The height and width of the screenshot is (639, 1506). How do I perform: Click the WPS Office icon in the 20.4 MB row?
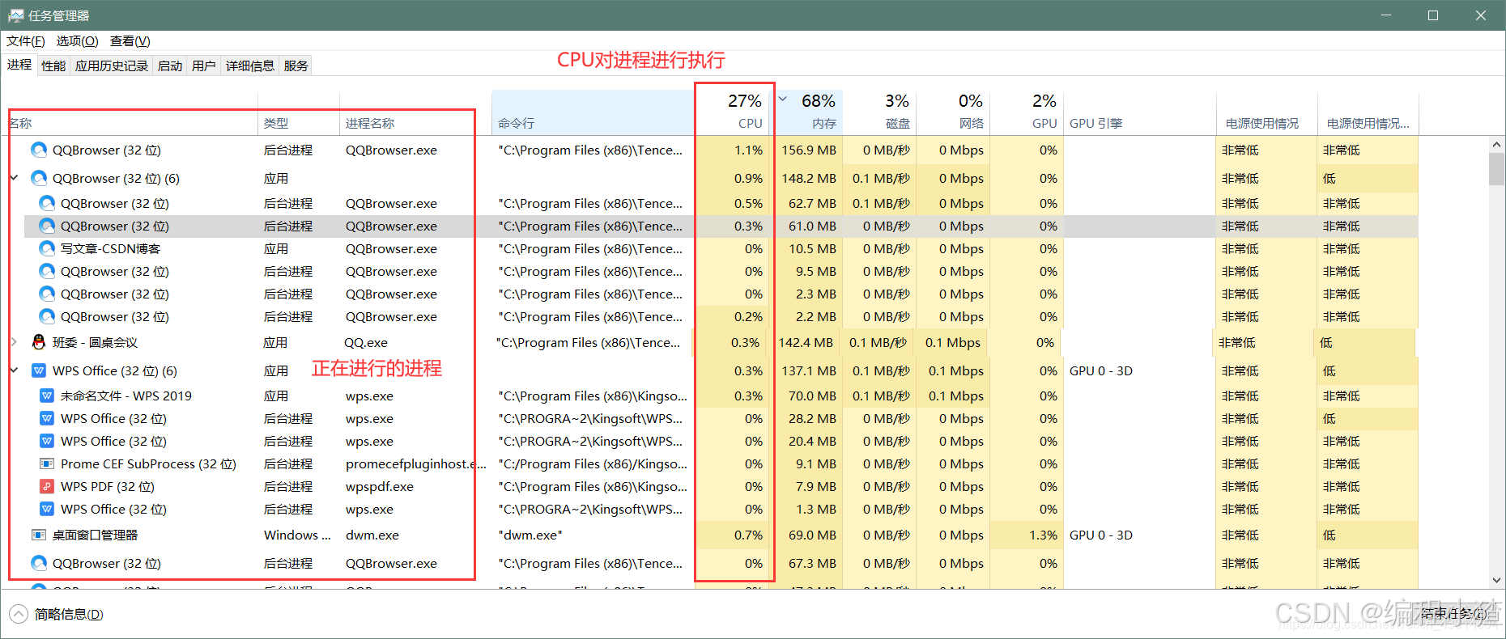pyautogui.click(x=47, y=441)
